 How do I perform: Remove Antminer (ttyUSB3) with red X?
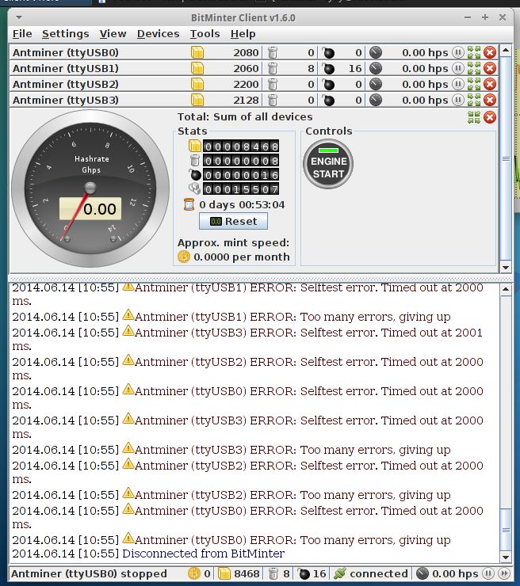coord(490,100)
